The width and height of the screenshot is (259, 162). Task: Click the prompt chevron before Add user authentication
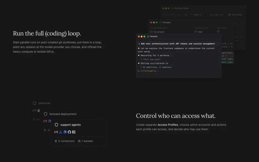coord(139,44)
